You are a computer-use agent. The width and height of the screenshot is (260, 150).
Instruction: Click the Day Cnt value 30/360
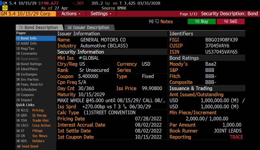86,88
